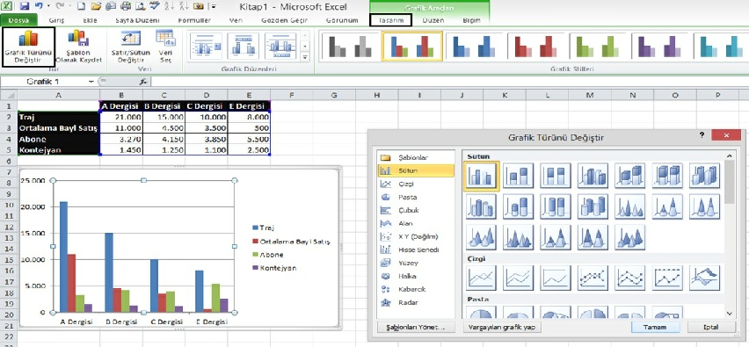Click Şablon Olarak Kaydet icon
This screenshot has width=749, height=347.
pos(79,47)
